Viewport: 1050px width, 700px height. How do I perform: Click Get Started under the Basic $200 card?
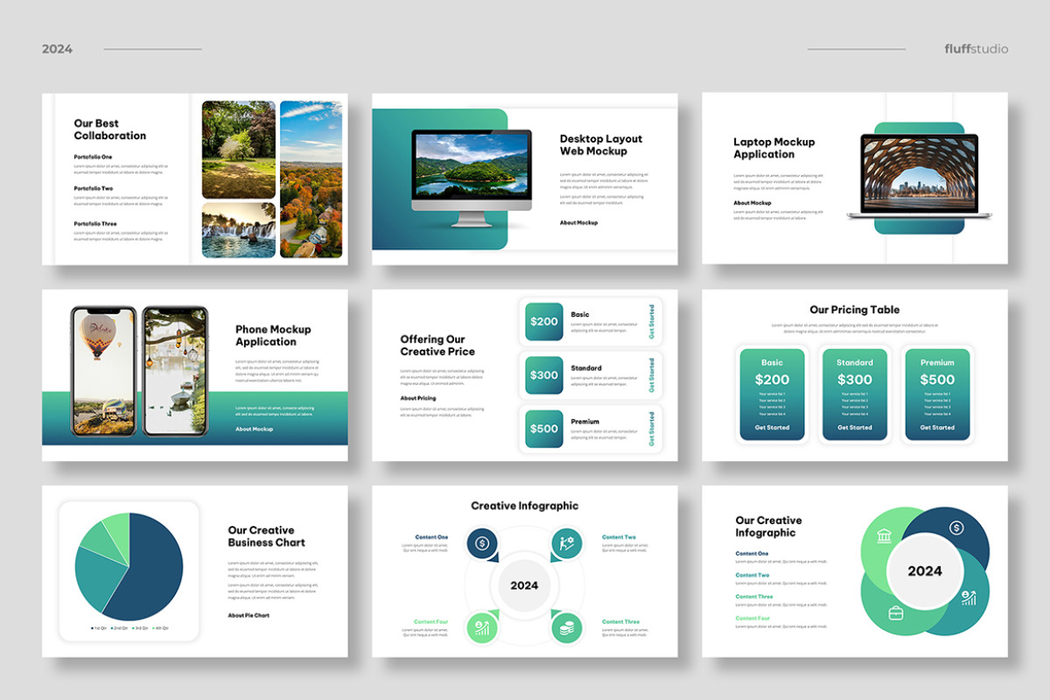click(x=772, y=428)
